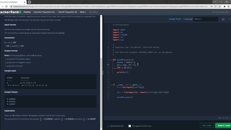The image size is (231, 130).
Task: Select the Plus Minus breadcrumb item
Action: [x=93, y=12]
